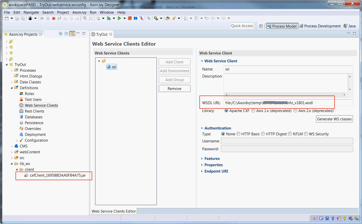Open the Run menu
362x224 pixels.
[93, 12]
